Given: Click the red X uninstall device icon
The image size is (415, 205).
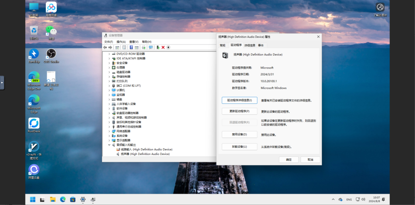Looking at the screenshot, I should (x=163, y=47).
